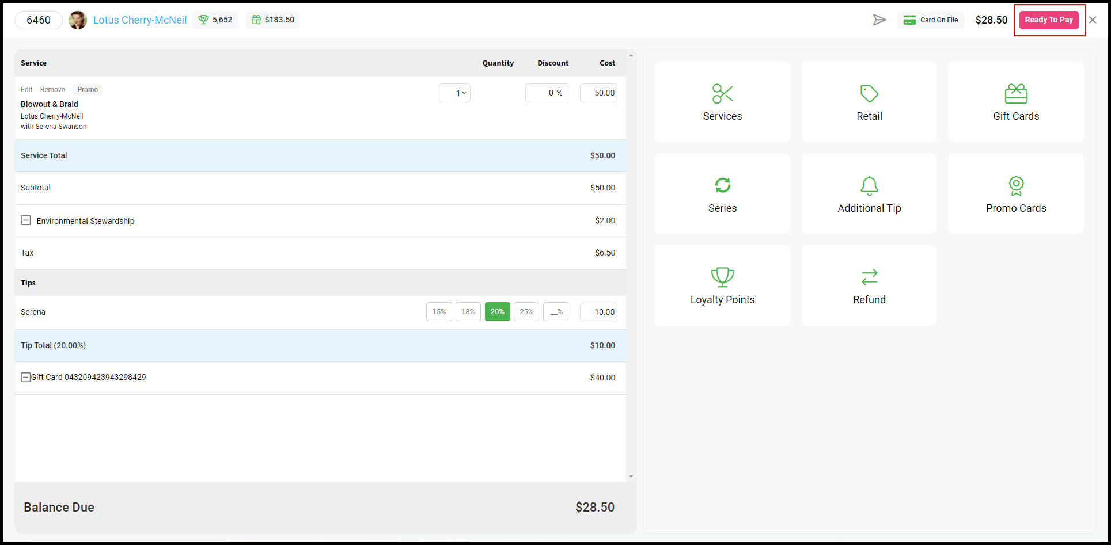Open the Promo Cards ribbon tile
Viewport: 1111px width, 545px height.
1016,193
